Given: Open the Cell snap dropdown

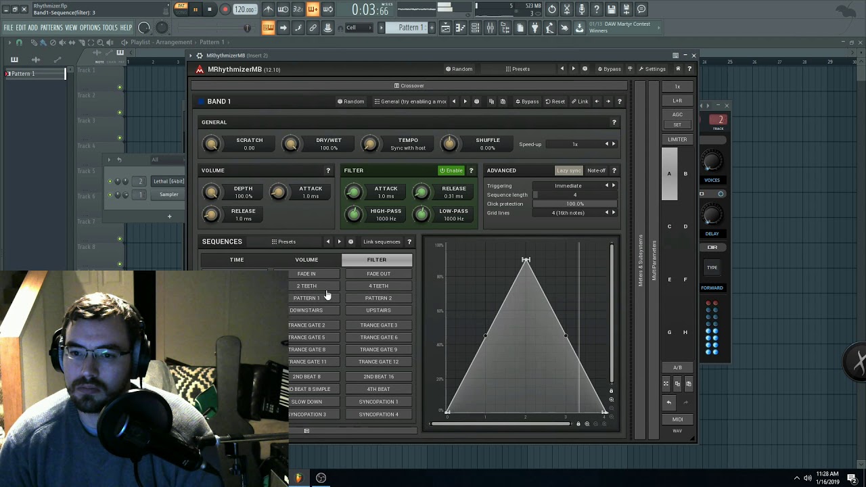Looking at the screenshot, I should click(x=359, y=28).
